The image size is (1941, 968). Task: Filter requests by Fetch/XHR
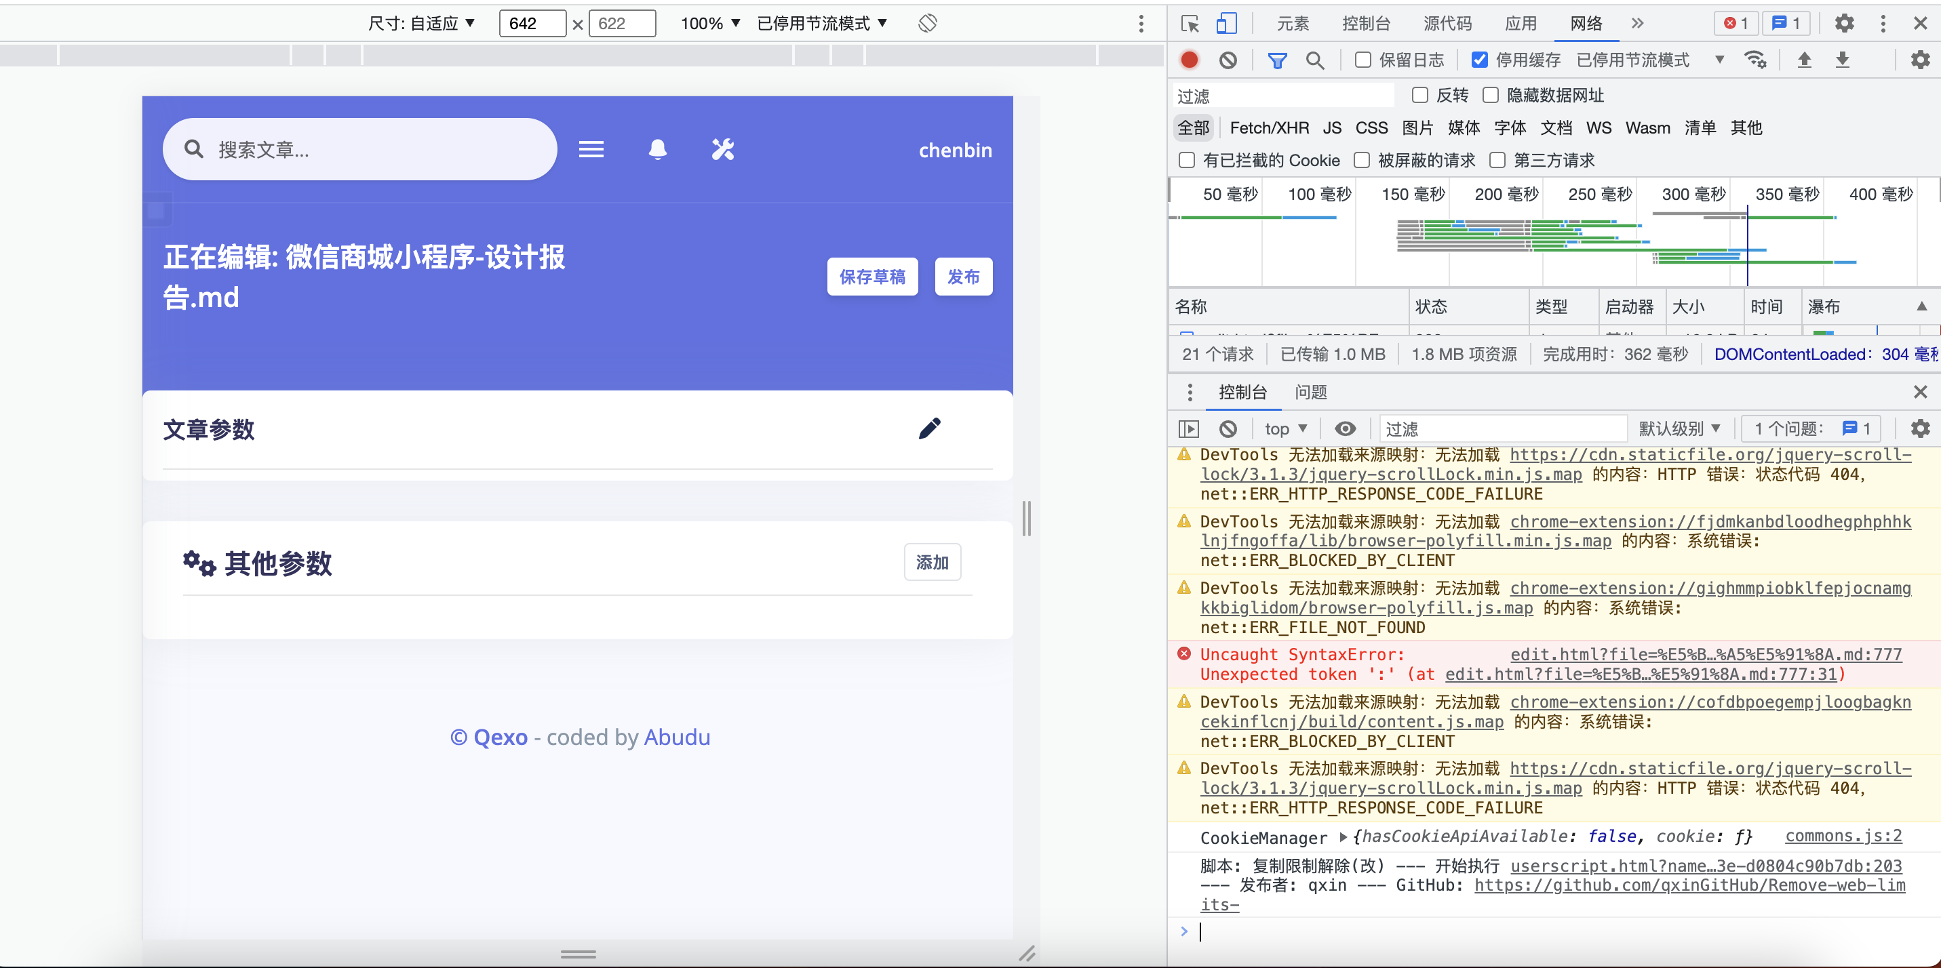click(x=1269, y=127)
